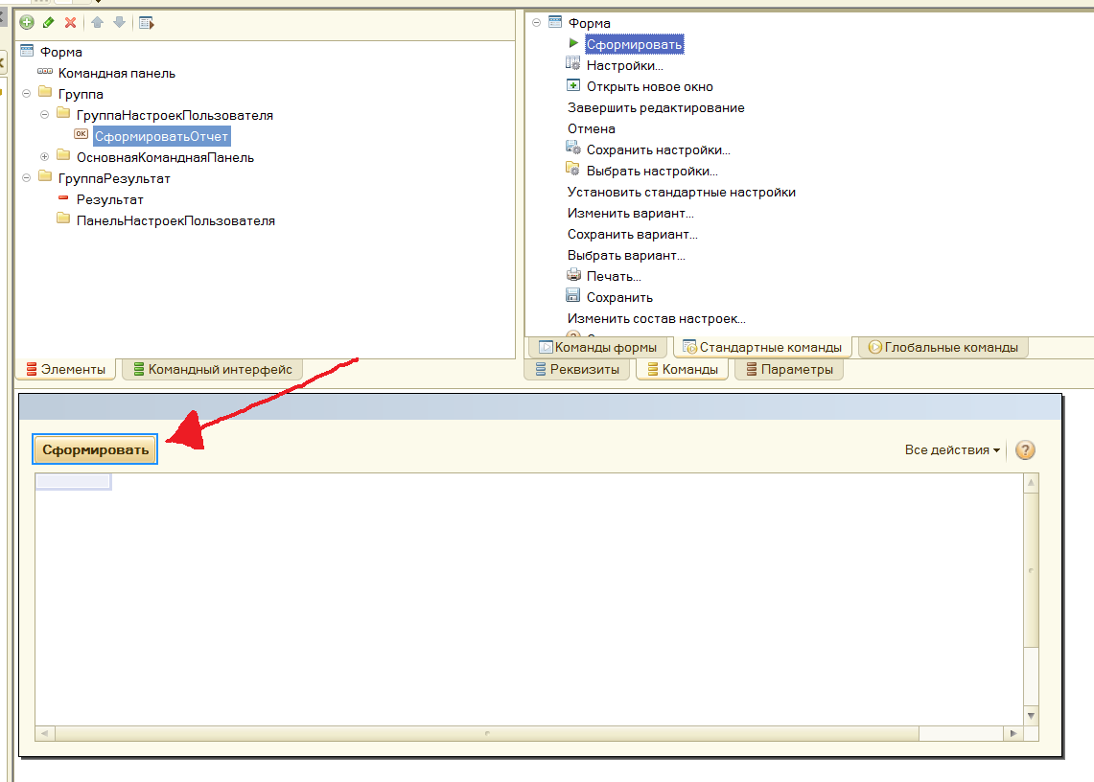Select the Печать command with printer icon
Screen dimensions: 1094x782
tap(614, 276)
